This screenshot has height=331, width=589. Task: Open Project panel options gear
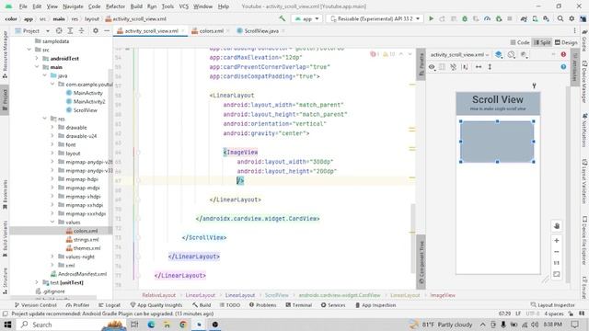coord(96,30)
